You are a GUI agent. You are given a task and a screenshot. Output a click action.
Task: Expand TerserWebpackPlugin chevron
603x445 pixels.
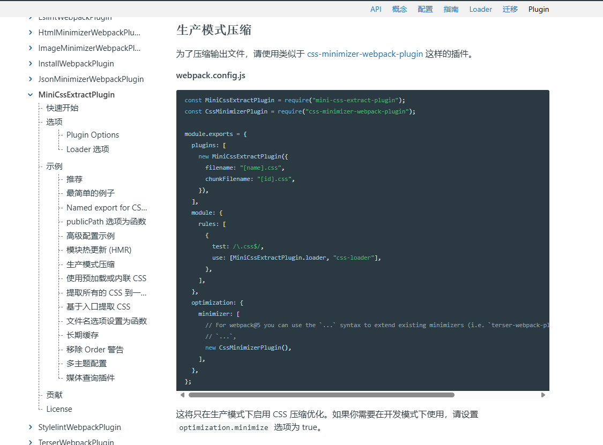31,442
